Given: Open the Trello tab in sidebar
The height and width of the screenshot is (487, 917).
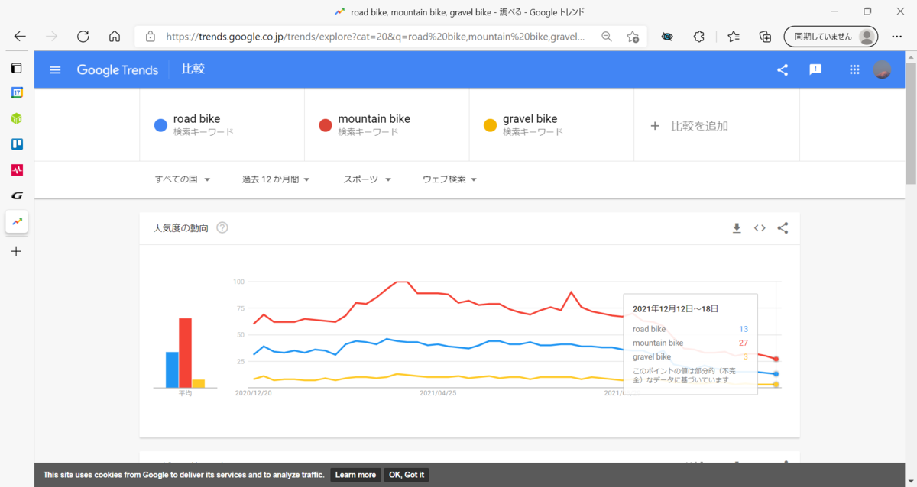Looking at the screenshot, I should coord(16,144).
